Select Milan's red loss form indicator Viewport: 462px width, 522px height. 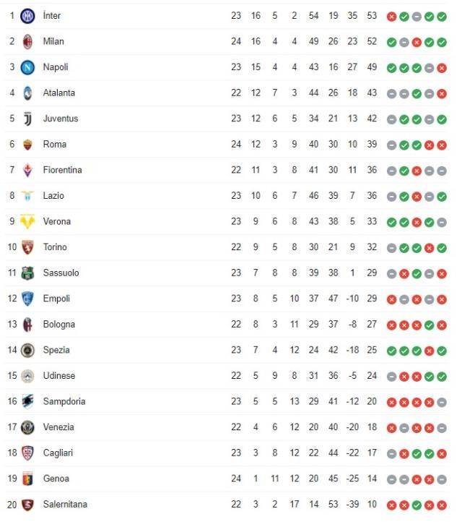coord(417,42)
